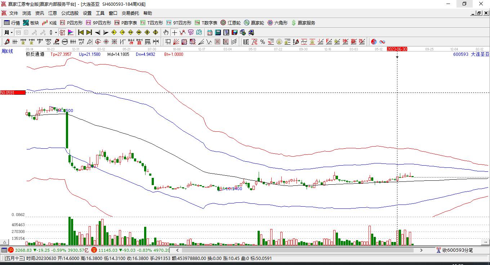Open the 公式选股 menu
Viewport: 490px width, 265px height.
(x=70, y=13)
